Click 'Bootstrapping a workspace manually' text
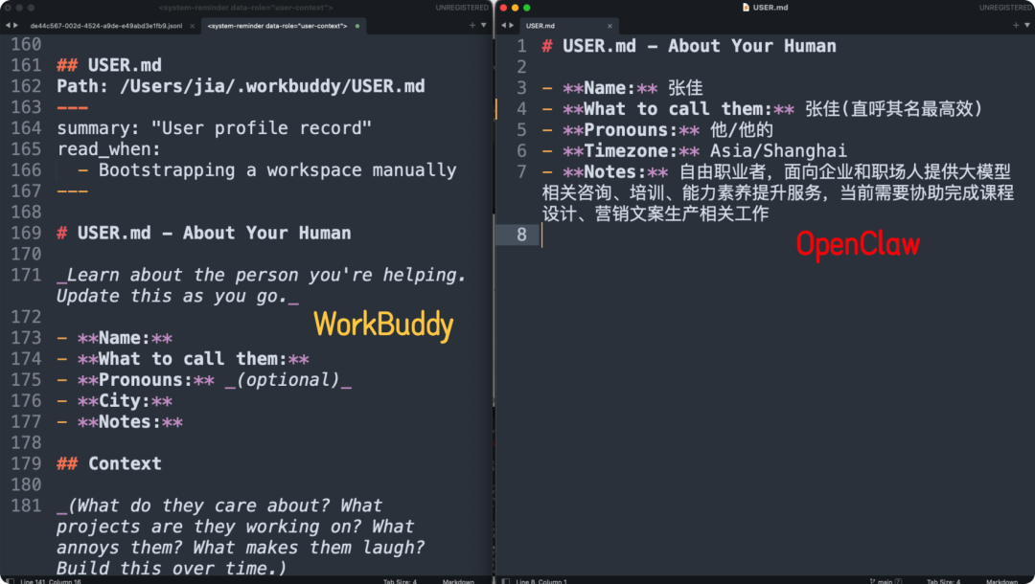 tap(277, 170)
